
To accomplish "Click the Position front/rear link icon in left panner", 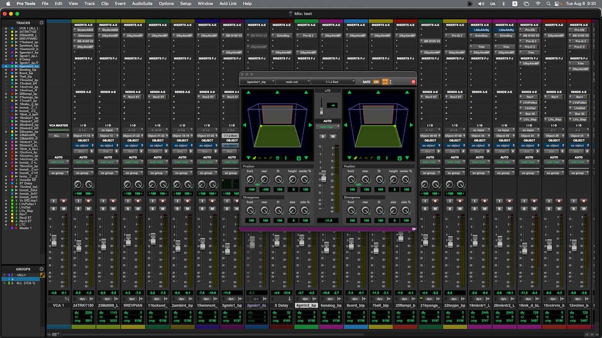I will (x=258, y=185).
